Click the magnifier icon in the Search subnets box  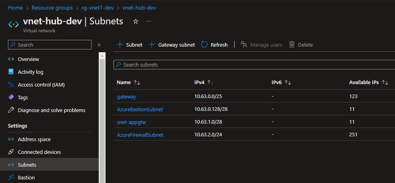click(118, 65)
